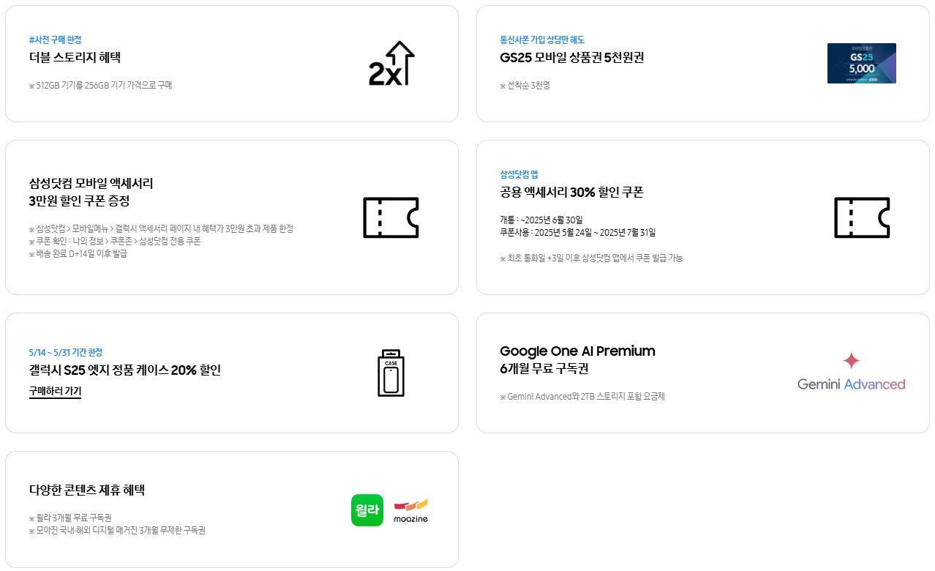Click the green 윌라 app icon
Image resolution: width=935 pixels, height=571 pixels.
367,510
